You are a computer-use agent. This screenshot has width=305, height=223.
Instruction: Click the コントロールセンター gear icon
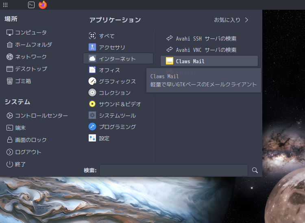click(x=10, y=116)
